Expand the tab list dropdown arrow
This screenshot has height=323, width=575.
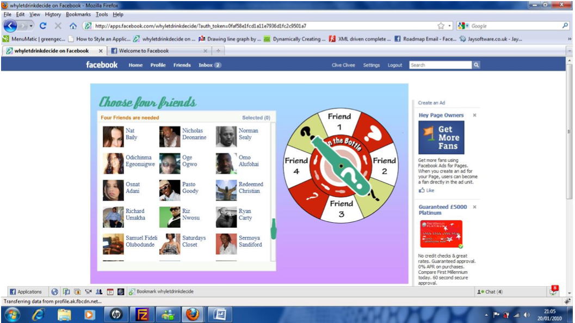pos(569,51)
